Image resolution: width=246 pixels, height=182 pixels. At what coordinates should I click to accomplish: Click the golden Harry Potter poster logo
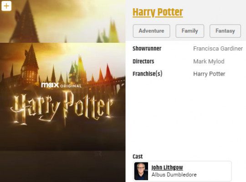[62, 108]
